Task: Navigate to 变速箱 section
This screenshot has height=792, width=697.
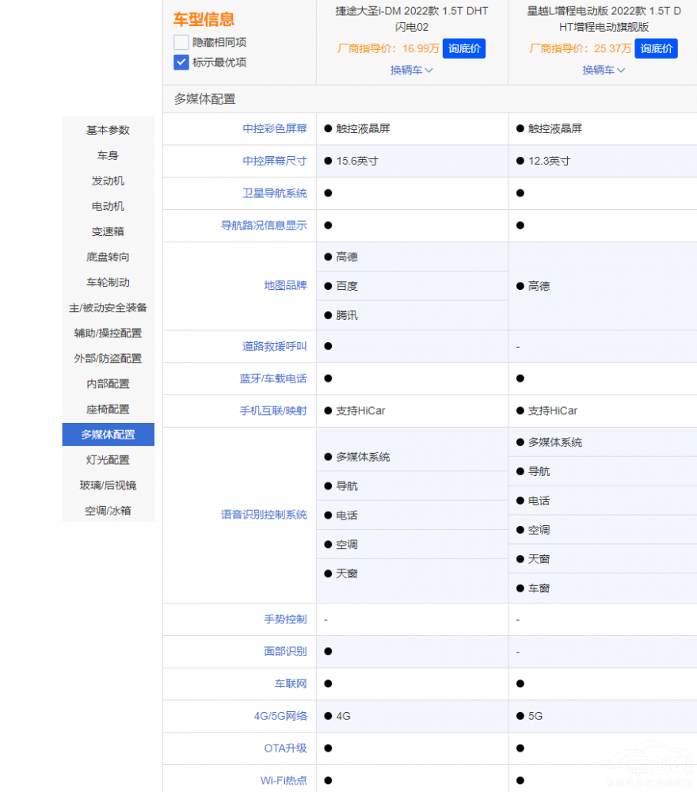Action: 108,232
